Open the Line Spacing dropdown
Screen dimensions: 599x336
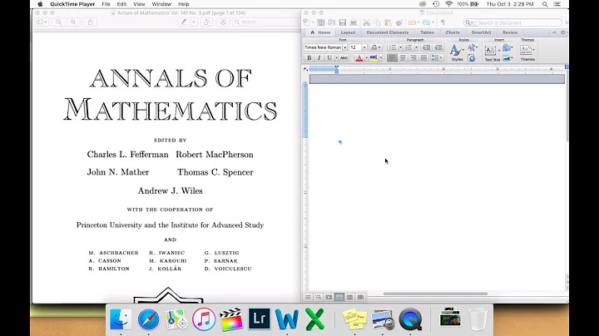pyautogui.click(x=437, y=58)
